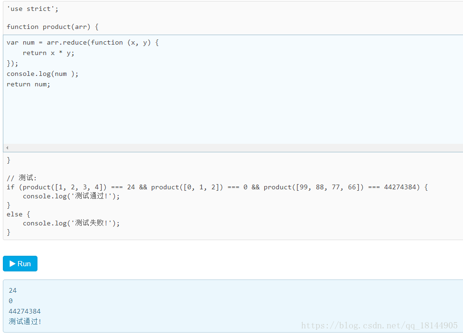Image resolution: width=463 pixels, height=335 pixels.
Task: Click the line "return x * y;"
Action: coord(48,53)
